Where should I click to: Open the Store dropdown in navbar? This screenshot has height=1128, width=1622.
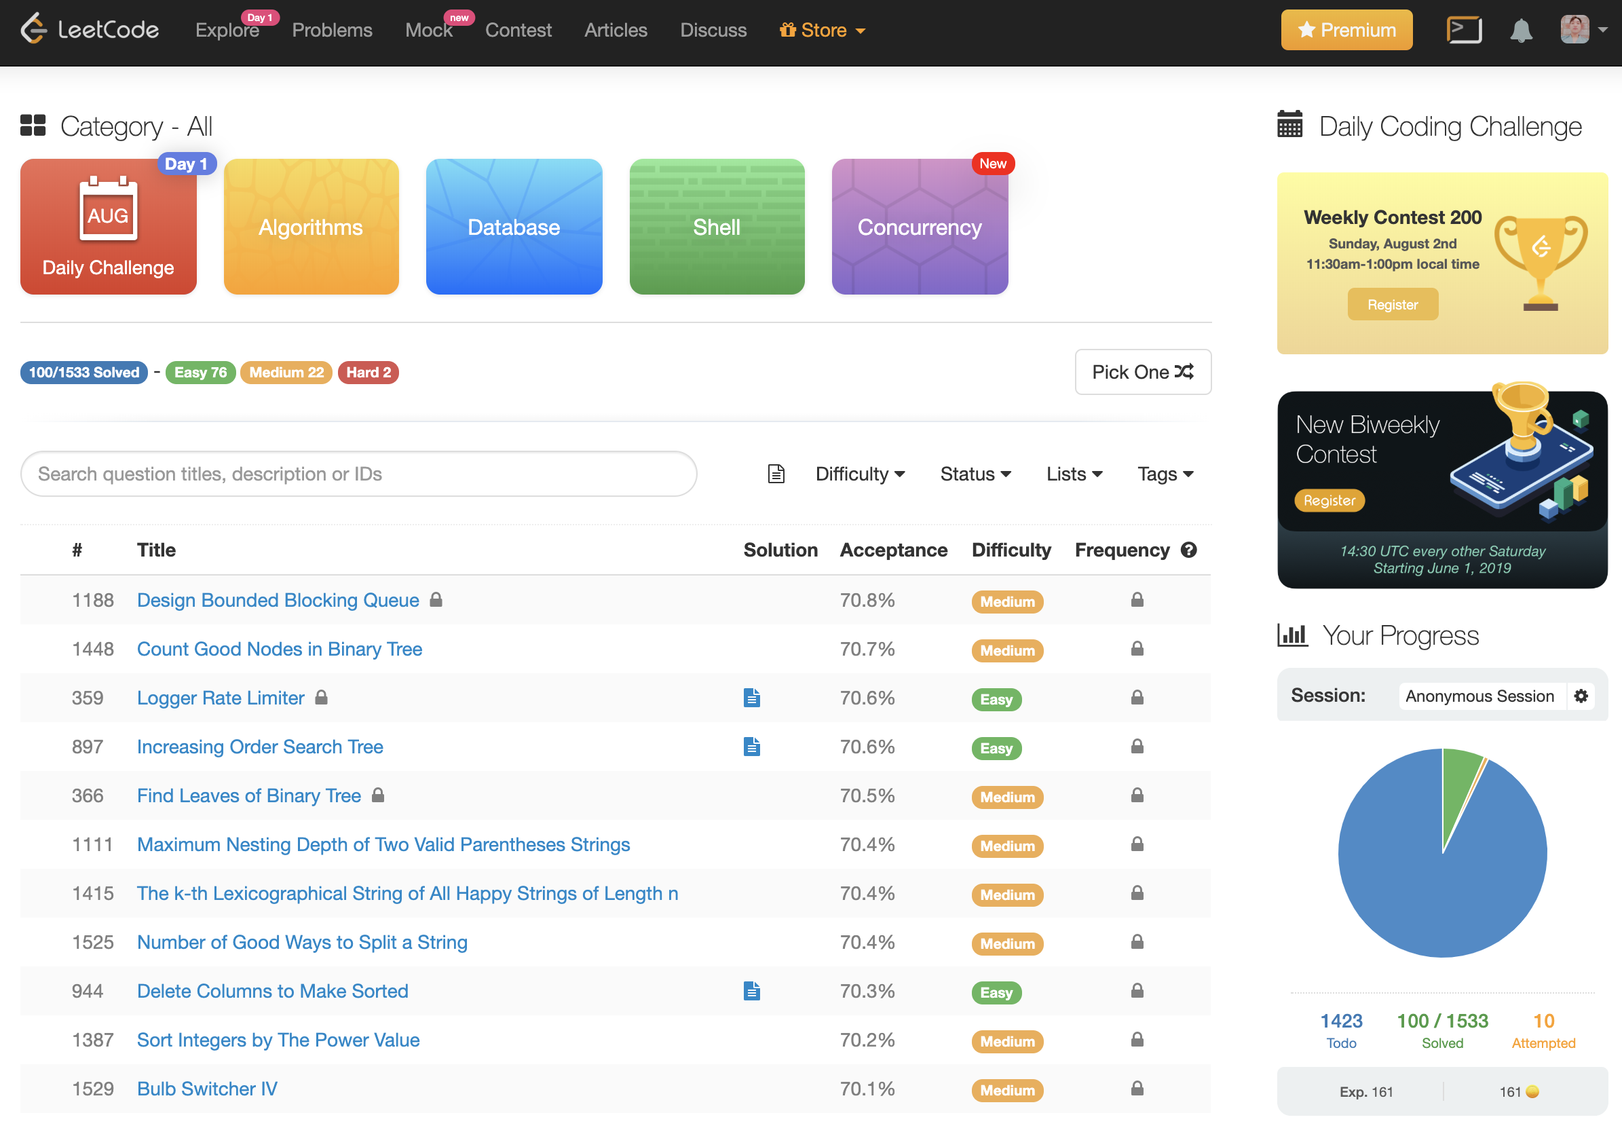pyautogui.click(x=823, y=31)
